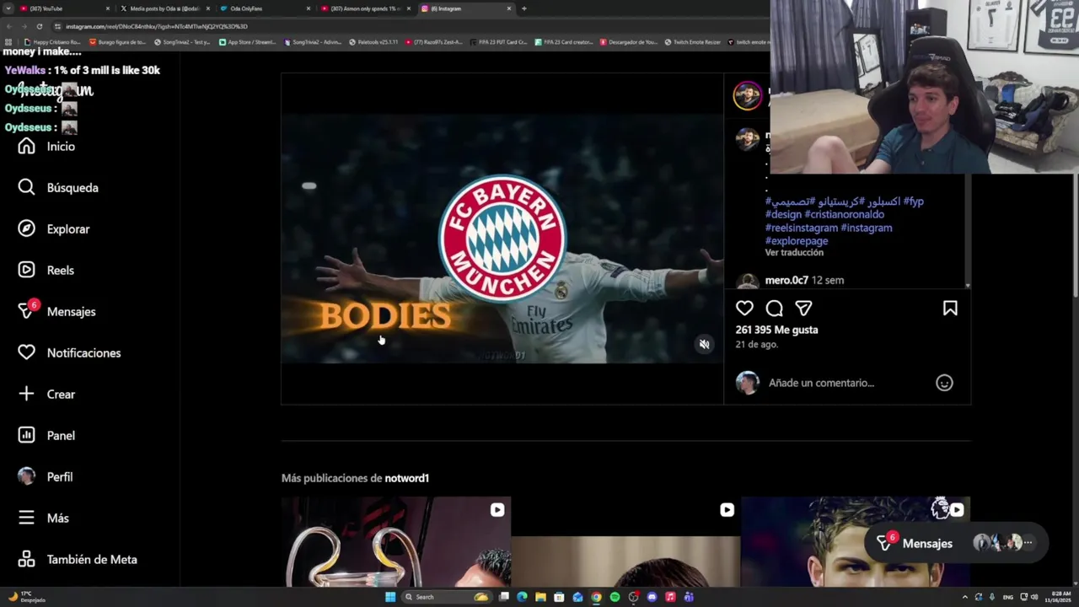Click the Añade un comentario field

click(847, 383)
